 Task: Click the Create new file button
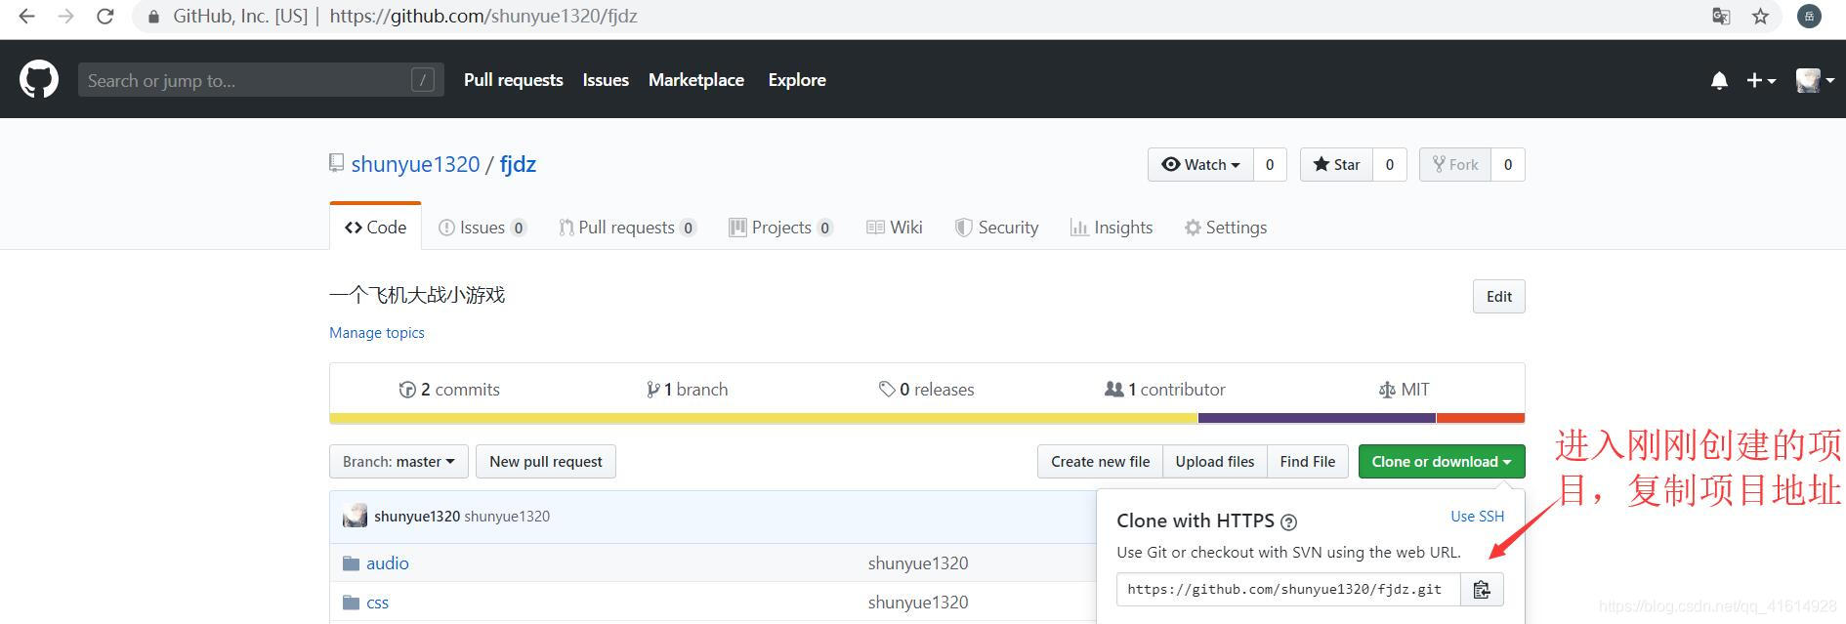coord(1100,462)
